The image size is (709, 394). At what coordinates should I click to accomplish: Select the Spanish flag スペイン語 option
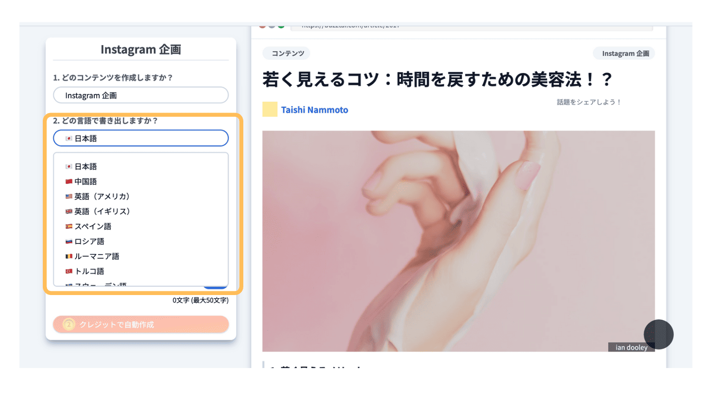pyautogui.click(x=141, y=226)
